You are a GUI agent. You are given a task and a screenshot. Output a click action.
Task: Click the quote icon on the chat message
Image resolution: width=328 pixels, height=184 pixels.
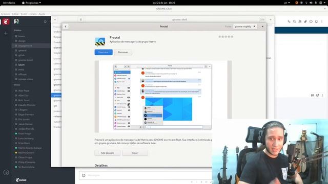pos(312,95)
